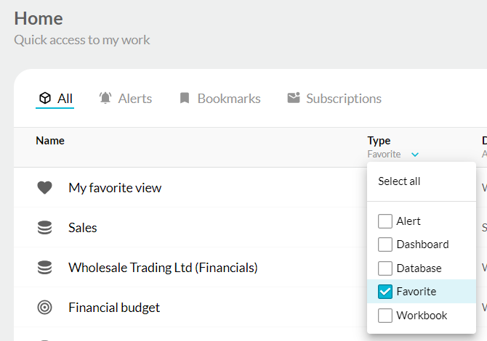This screenshot has height=341, width=487.
Task: Open the Financial budget item
Action: coord(114,308)
